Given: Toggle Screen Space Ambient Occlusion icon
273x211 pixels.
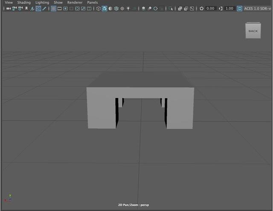Looking at the screenshot, I should (x=143, y=9).
